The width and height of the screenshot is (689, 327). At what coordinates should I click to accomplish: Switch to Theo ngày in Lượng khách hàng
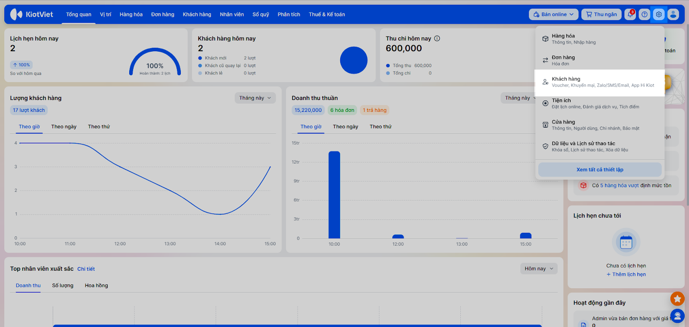tap(64, 126)
